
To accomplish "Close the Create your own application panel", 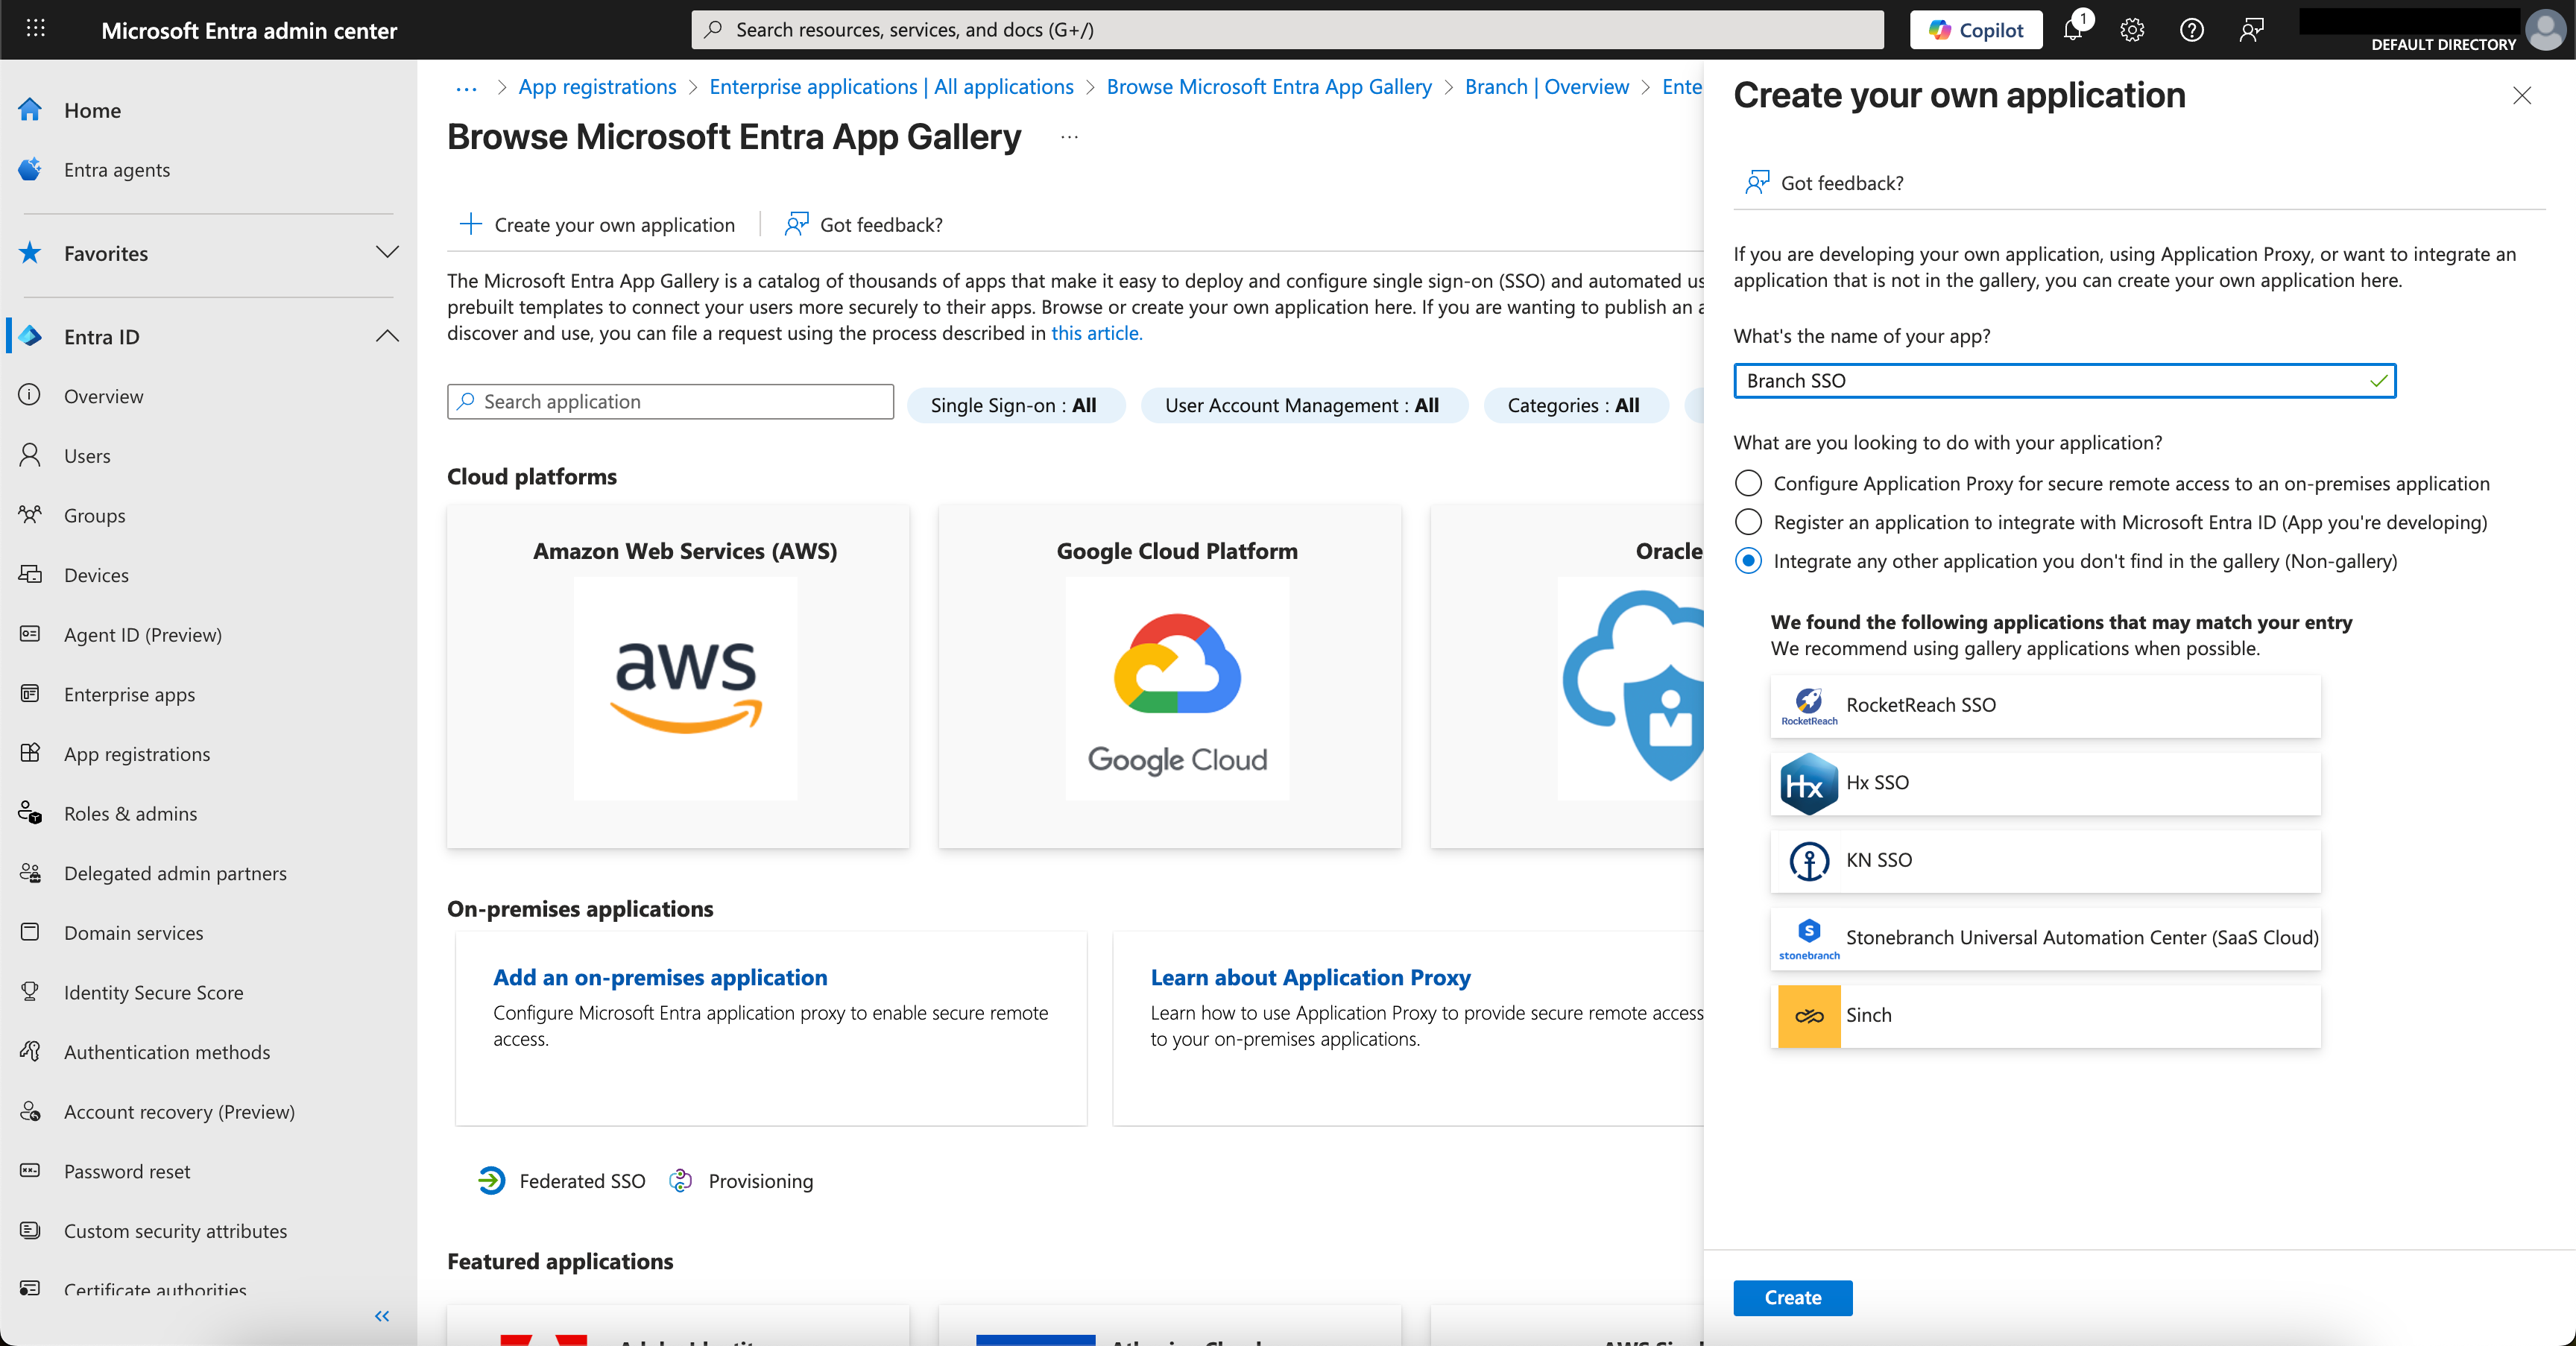I will [x=2522, y=95].
